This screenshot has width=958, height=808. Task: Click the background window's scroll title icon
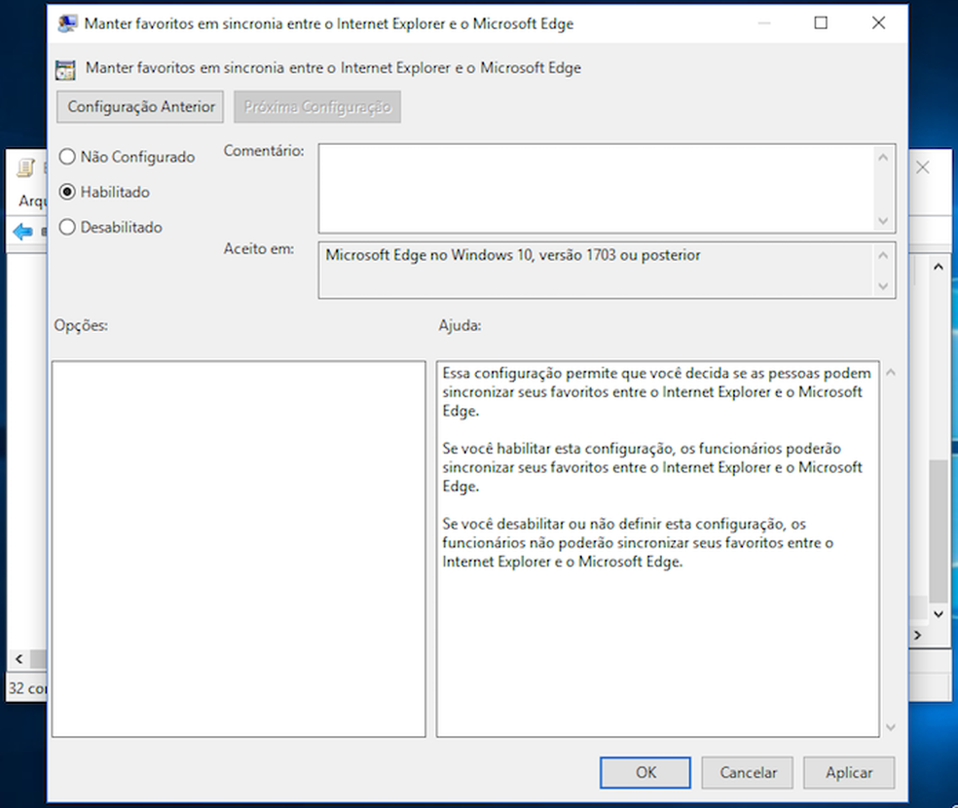click(25, 168)
